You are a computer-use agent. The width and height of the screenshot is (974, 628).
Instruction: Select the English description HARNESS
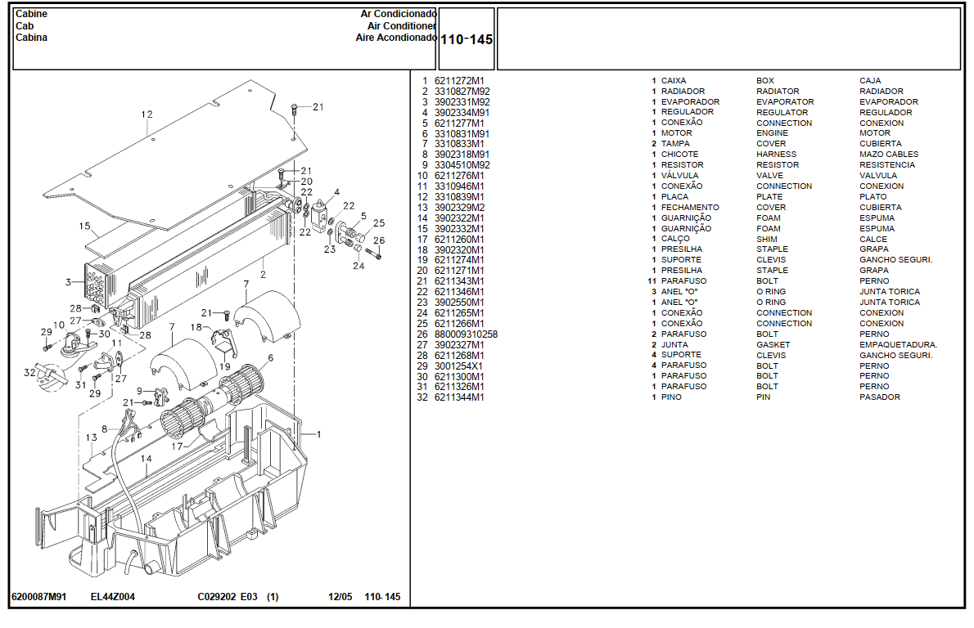(x=777, y=155)
